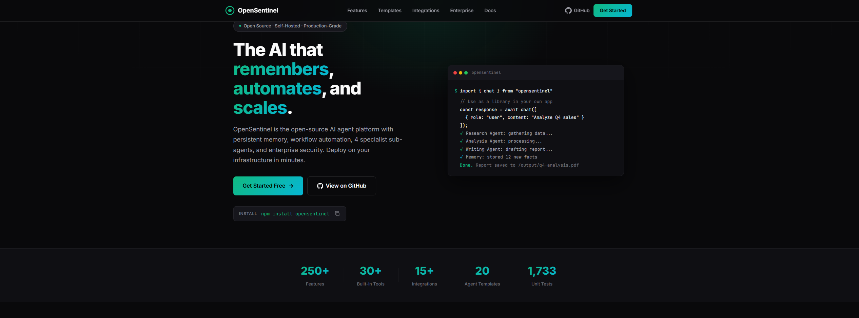The height and width of the screenshot is (318, 859).
Task: Click the arrow icon in Get Started Free
Action: 292,186
